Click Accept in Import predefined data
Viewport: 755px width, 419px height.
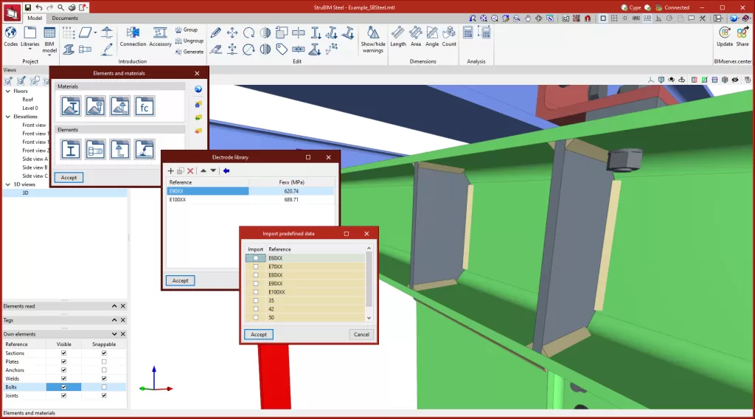tap(259, 334)
